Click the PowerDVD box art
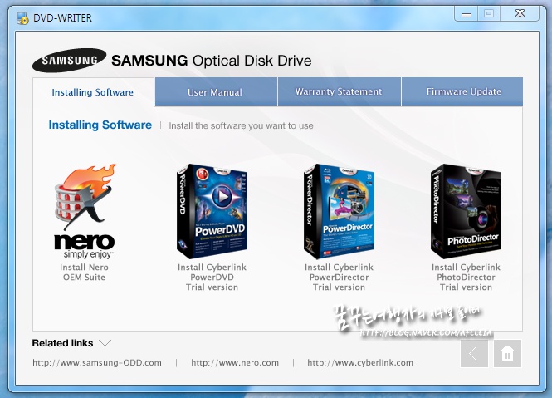Image resolution: width=552 pixels, height=398 pixels. click(x=212, y=211)
